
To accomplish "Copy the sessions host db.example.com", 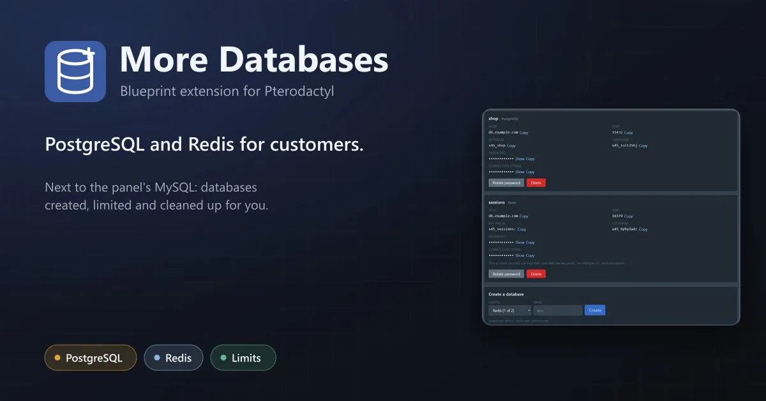I will pos(524,216).
